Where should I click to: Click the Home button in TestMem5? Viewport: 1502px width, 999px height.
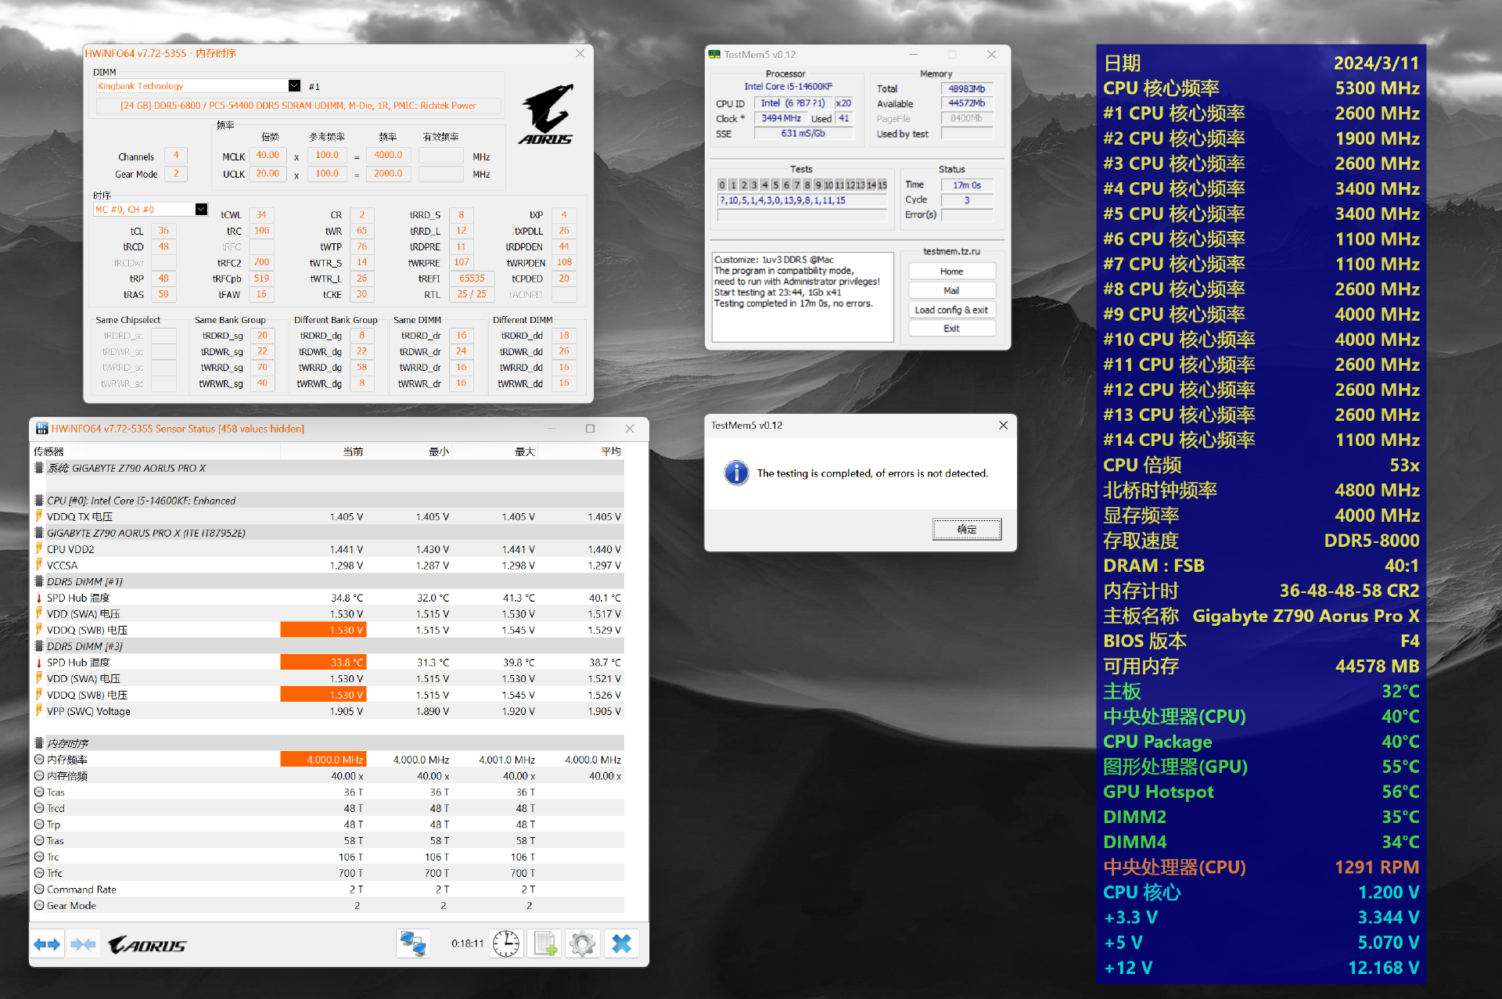[951, 271]
